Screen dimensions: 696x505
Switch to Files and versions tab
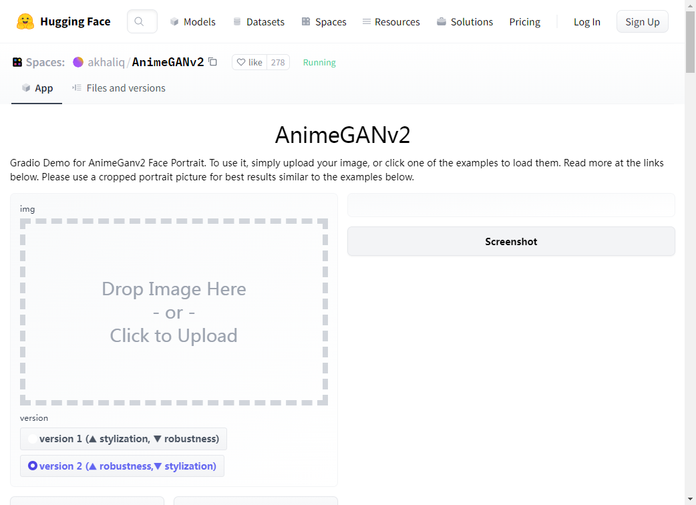pos(118,88)
